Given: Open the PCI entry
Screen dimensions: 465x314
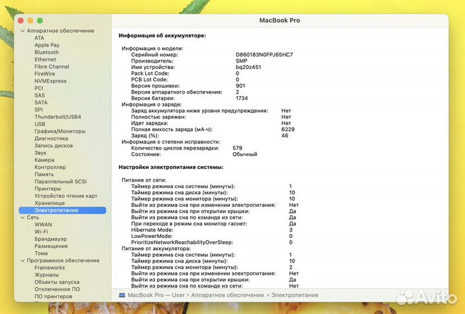Looking at the screenshot, I should [39, 88].
